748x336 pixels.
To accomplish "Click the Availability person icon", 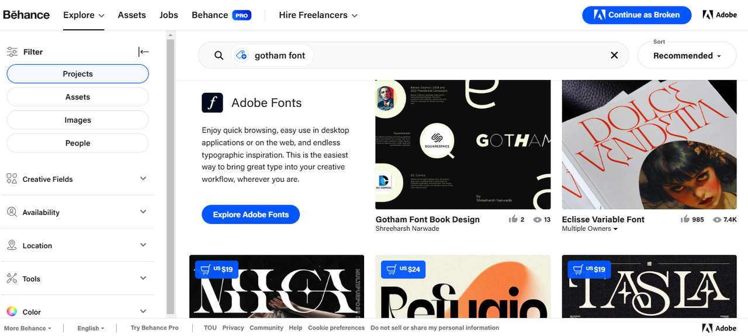I will click(x=12, y=212).
